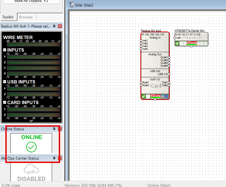Click the In#1 port on Radius NX
The width and height of the screenshot is (226, 187).
click(x=141, y=41)
